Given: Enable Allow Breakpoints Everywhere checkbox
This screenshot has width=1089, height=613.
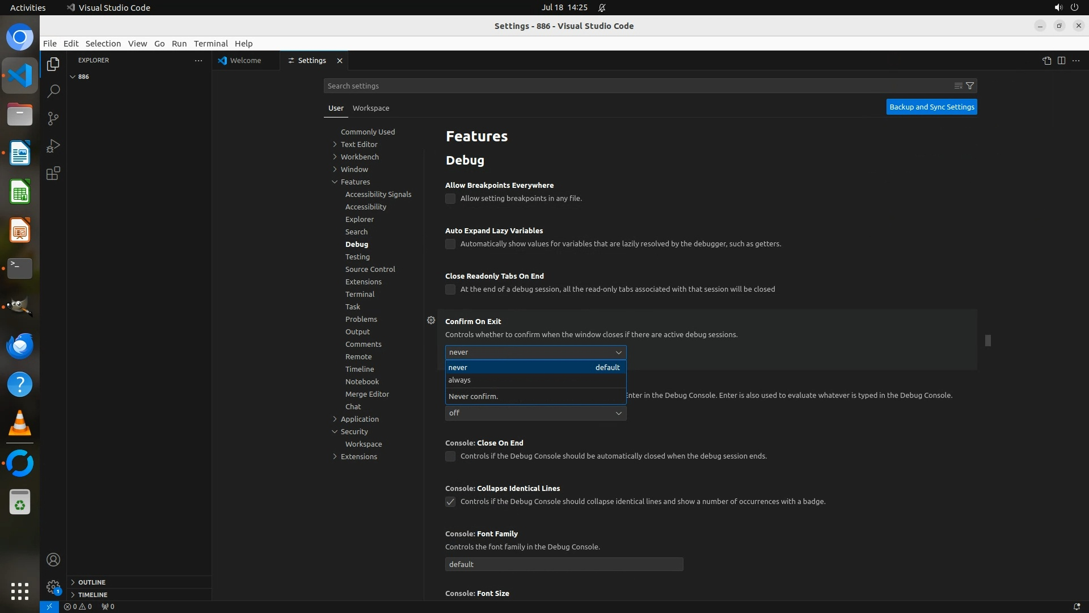Looking at the screenshot, I should [450, 199].
